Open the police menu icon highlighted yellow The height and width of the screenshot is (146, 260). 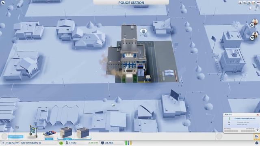coord(256,137)
